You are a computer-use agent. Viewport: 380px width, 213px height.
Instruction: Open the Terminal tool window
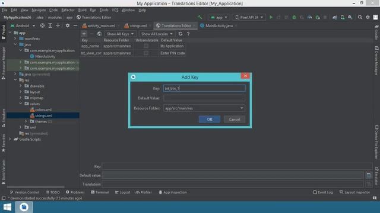(x=100, y=192)
